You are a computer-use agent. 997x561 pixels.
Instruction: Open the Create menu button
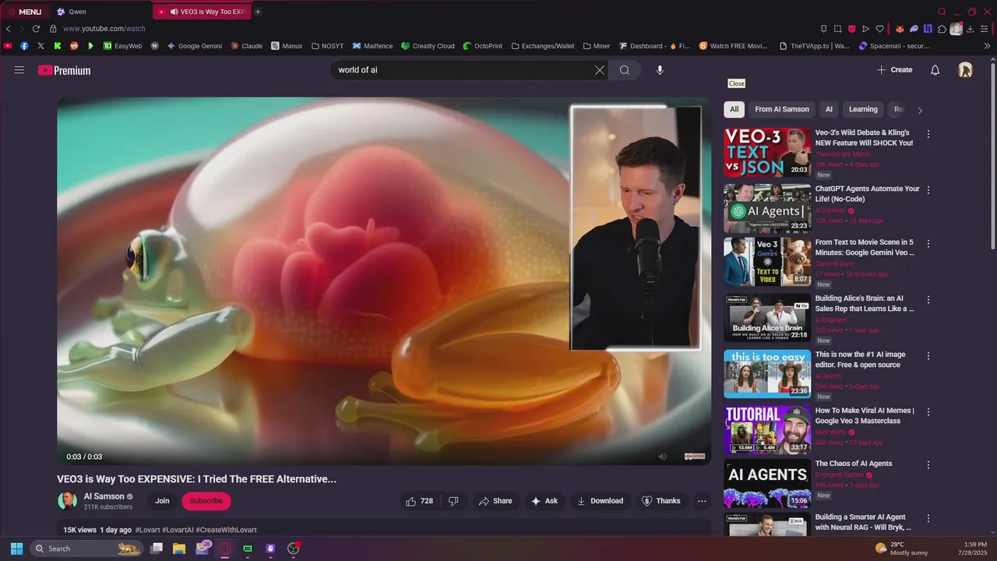tap(894, 70)
